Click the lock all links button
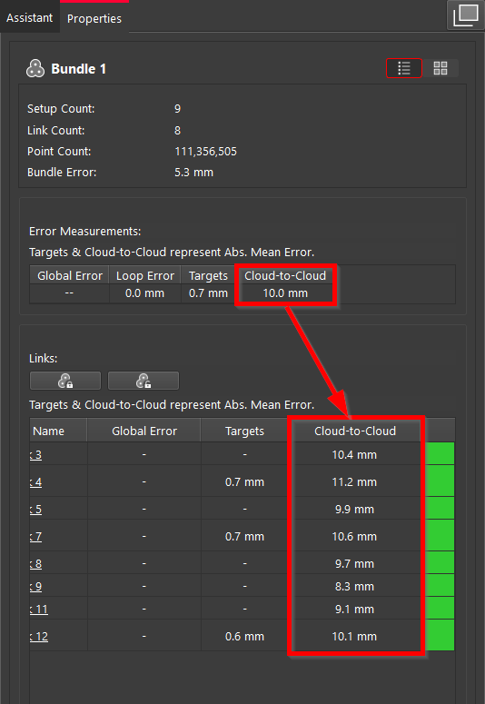485x704 pixels. [65, 381]
